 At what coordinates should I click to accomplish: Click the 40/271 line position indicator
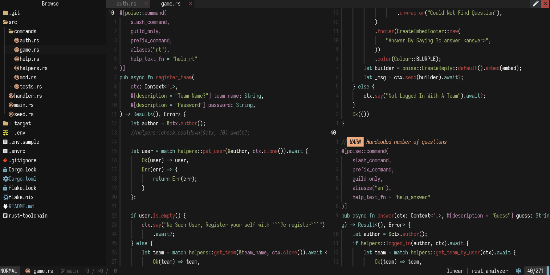pyautogui.click(x=535, y=271)
